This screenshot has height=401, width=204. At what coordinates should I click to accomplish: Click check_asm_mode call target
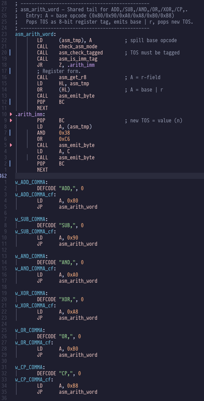click(78, 47)
